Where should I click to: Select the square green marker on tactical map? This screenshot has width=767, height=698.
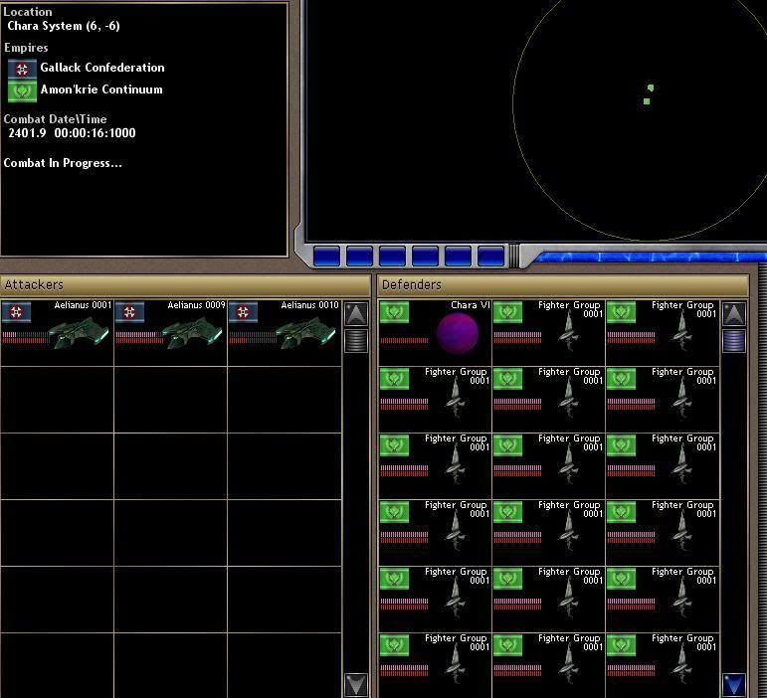pyautogui.click(x=647, y=101)
